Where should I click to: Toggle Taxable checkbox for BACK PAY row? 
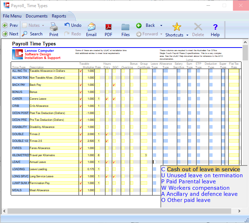[x=81, y=85]
